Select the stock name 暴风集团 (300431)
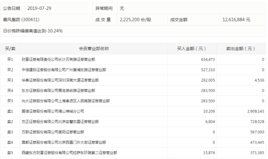This screenshot has height=159, width=268. coord(21,19)
